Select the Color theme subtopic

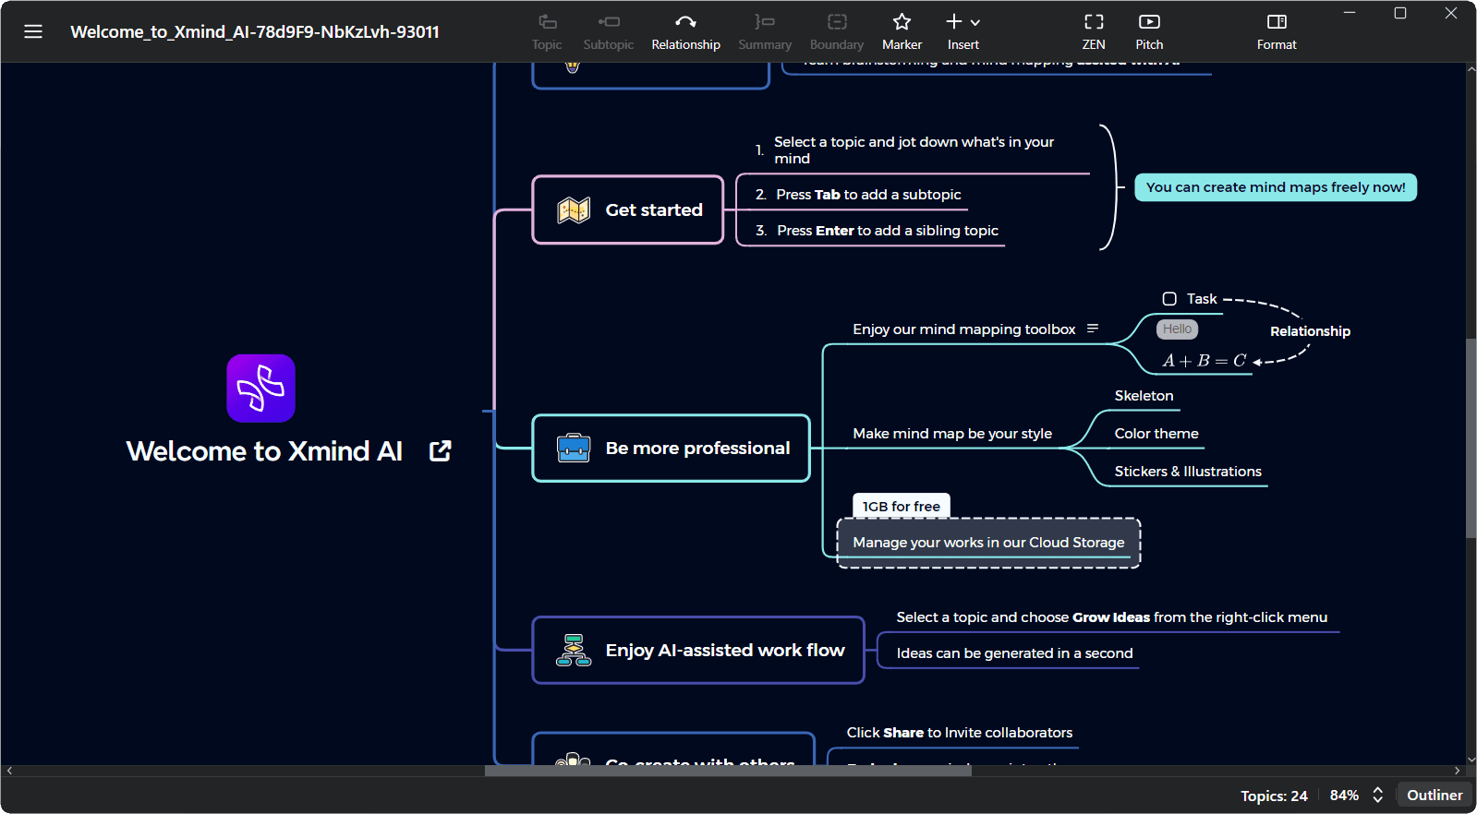coord(1156,434)
